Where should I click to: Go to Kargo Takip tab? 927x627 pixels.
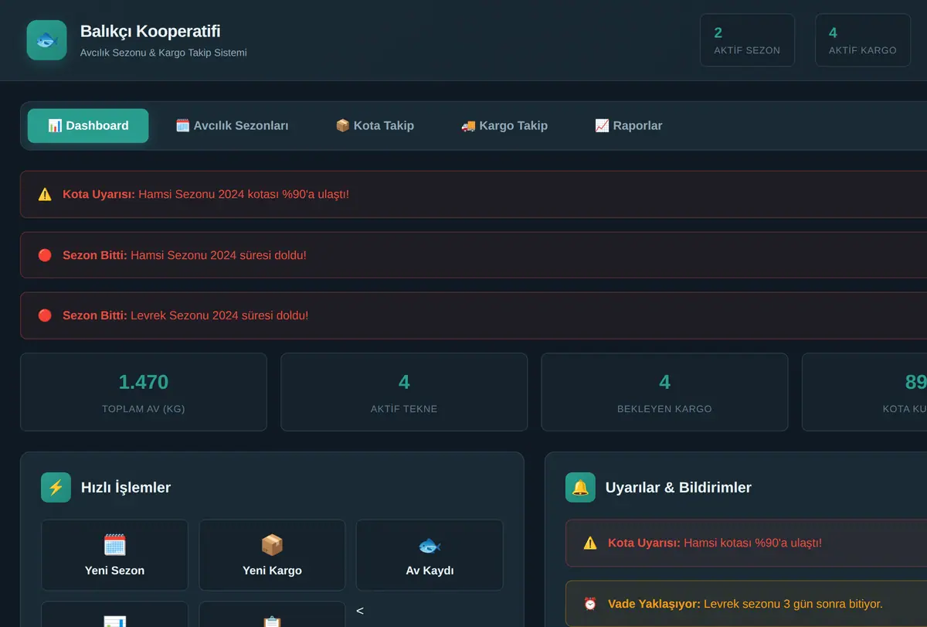504,126
